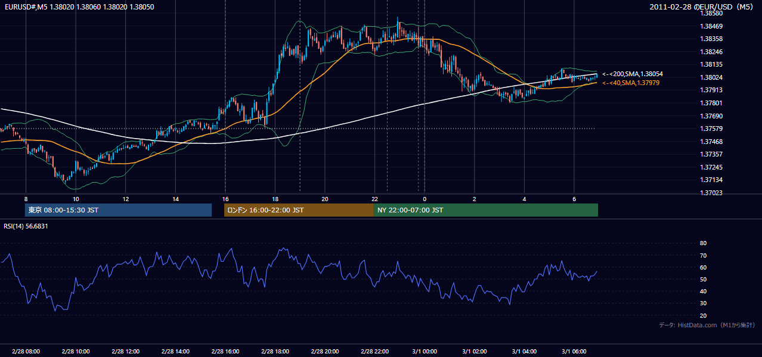Click hour tick 16 under the price chart
762x357 pixels.
pos(225,199)
